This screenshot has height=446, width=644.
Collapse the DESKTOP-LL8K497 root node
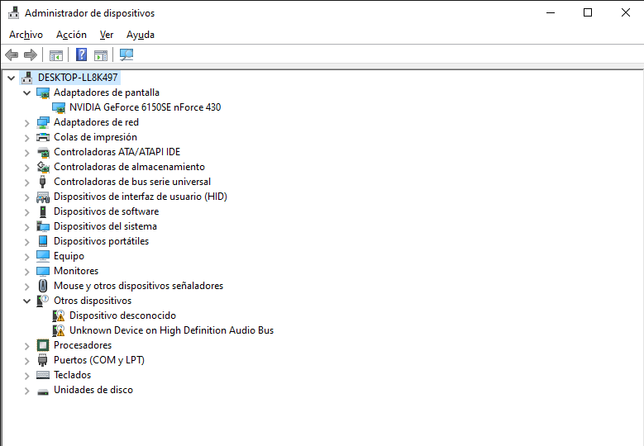pos(11,78)
